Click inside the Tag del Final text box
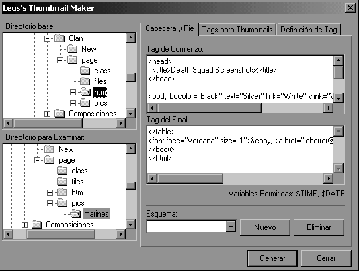 click(x=240, y=150)
